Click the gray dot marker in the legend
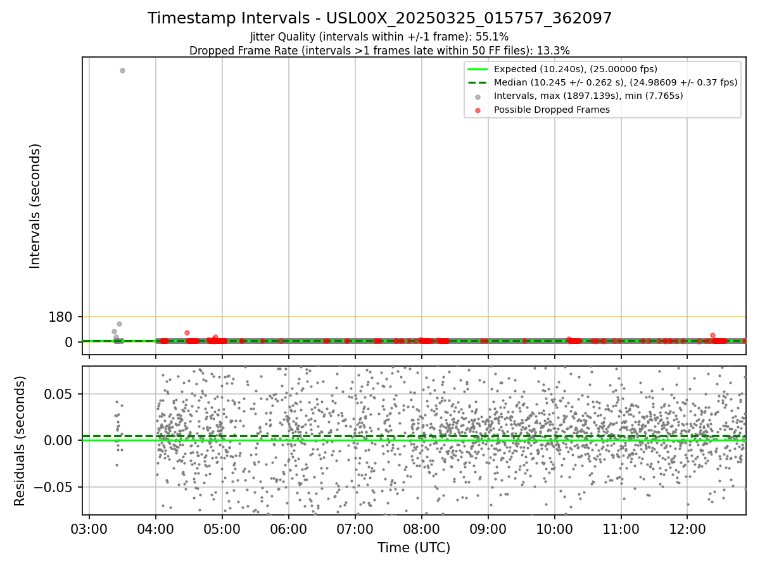This screenshot has height=570, width=760. [478, 97]
